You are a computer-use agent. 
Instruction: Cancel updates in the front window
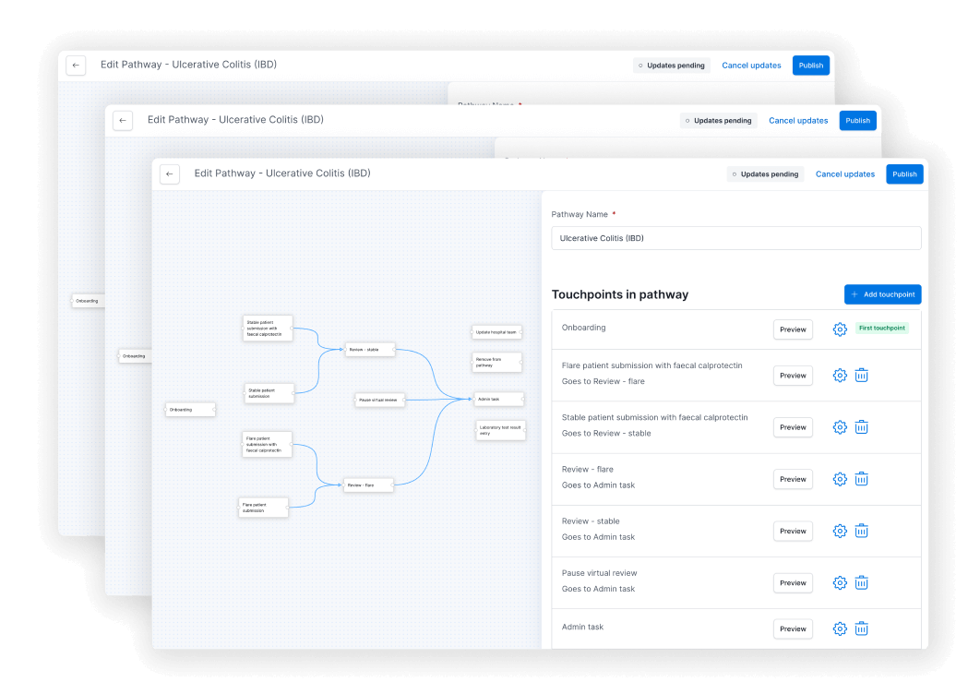pyautogui.click(x=844, y=174)
